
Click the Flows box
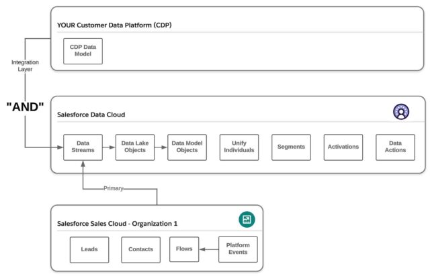coord(184,249)
